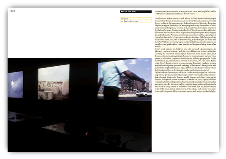The image size is (226, 159).
Task: Click the white cloud in the right projection
Action: click(133, 62)
